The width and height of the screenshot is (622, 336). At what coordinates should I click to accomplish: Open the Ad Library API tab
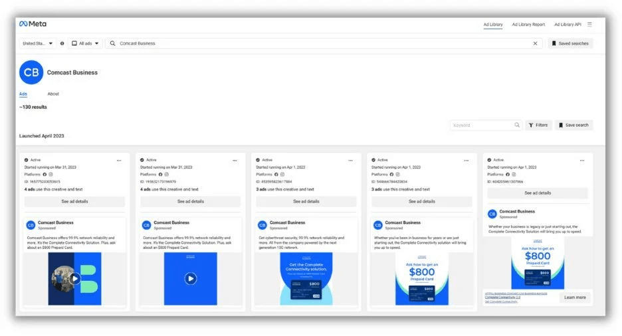coord(568,25)
